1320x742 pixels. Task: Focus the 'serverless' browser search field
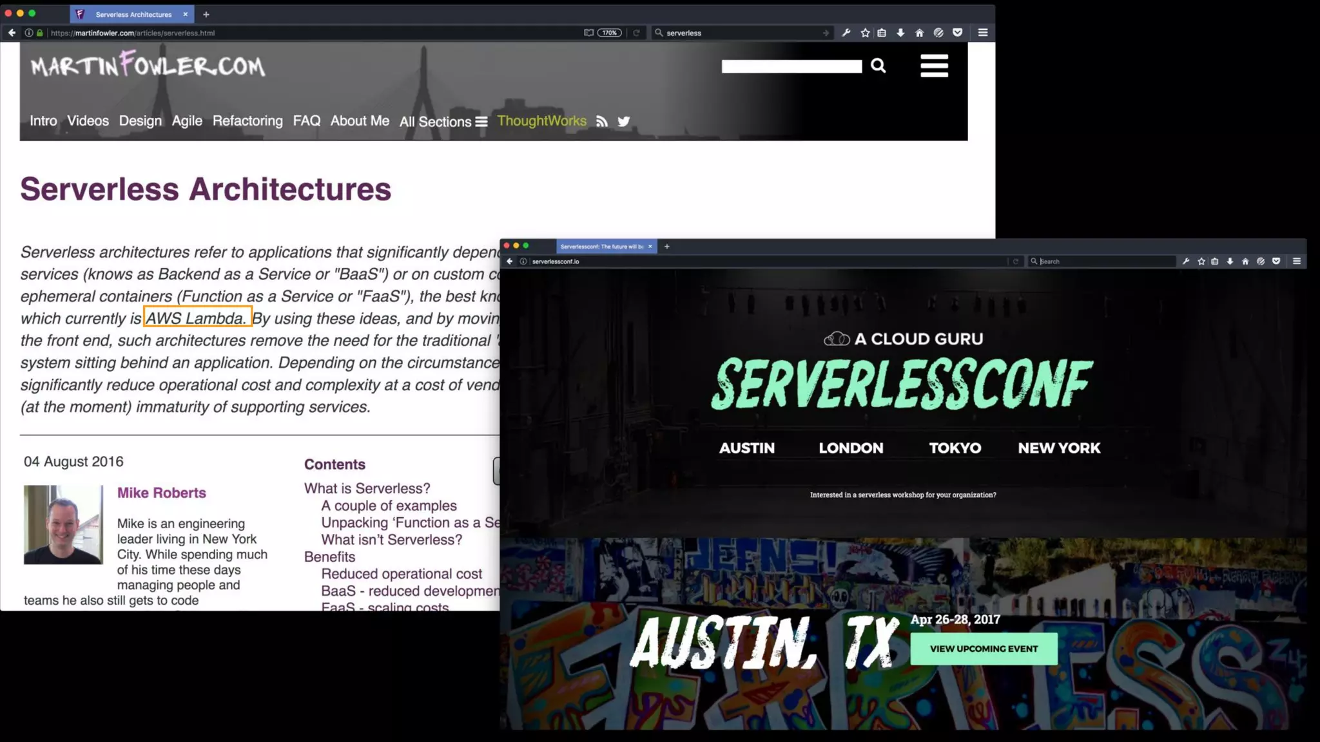(x=741, y=33)
